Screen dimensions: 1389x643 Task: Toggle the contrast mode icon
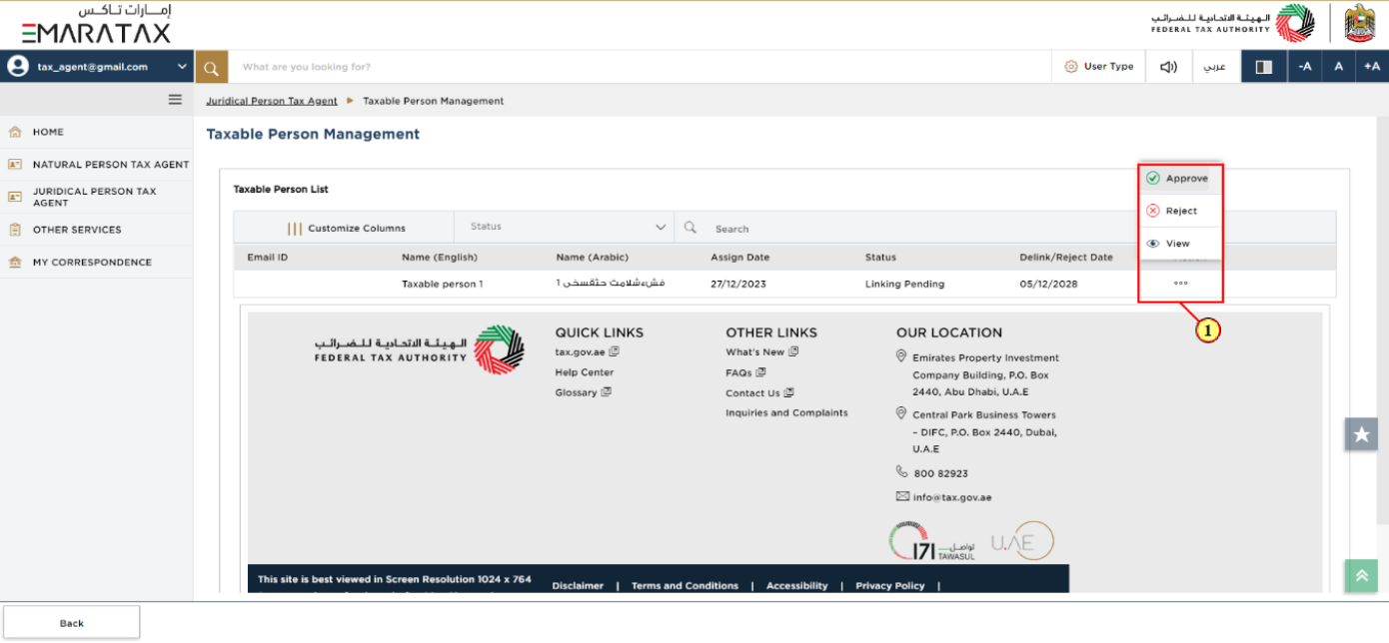[x=1264, y=67]
